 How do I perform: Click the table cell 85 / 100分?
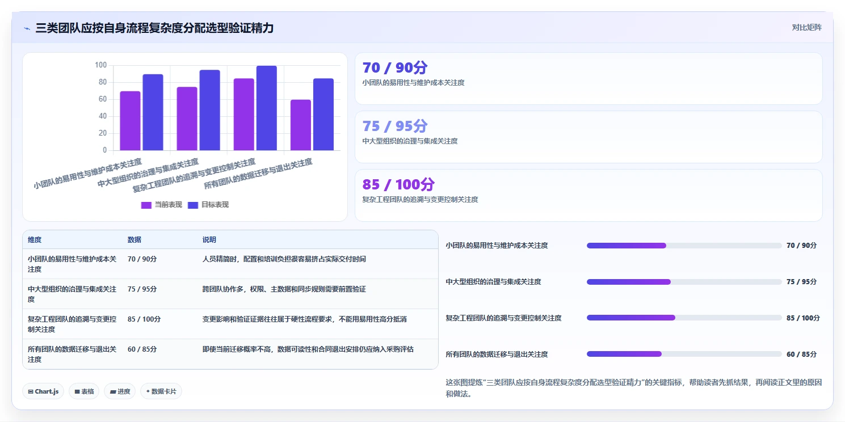coord(144,319)
